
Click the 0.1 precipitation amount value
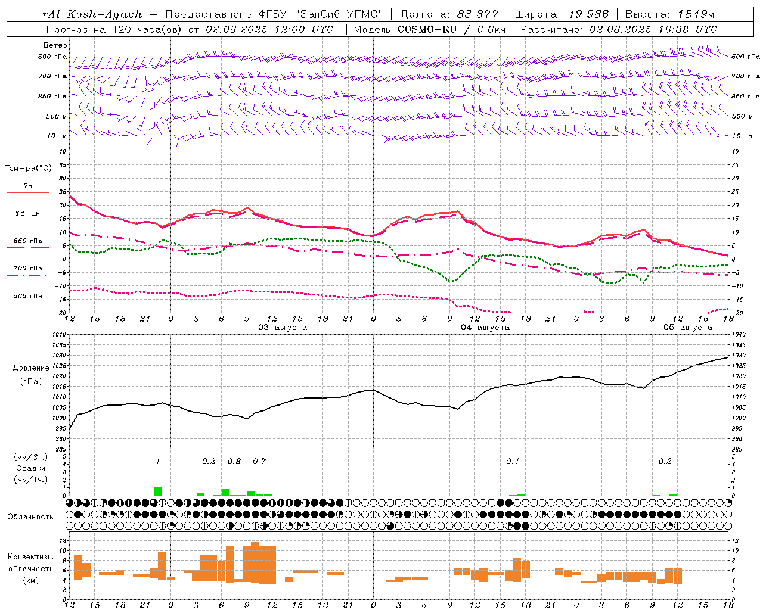pyautogui.click(x=513, y=461)
